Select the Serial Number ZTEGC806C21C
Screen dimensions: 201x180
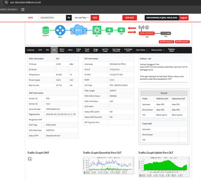(53, 109)
